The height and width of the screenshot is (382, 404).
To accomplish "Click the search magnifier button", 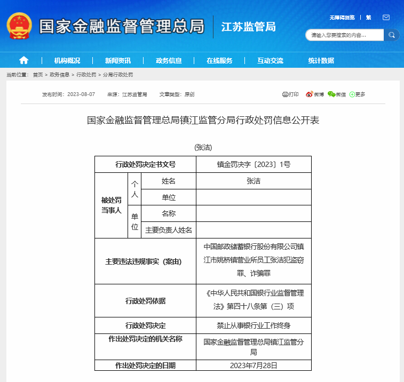I will (x=391, y=35).
